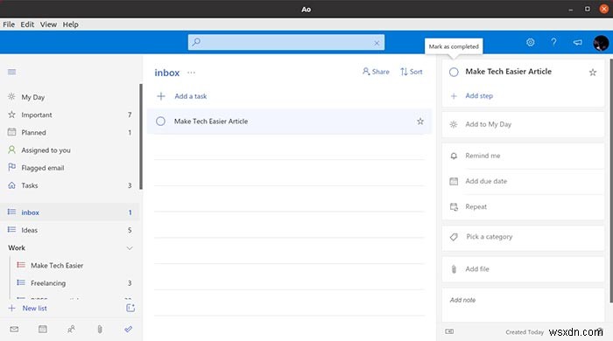Image resolution: width=613 pixels, height=341 pixels.
Task: Mark Make Tech Easier Article task complete in list
Action: tap(160, 122)
